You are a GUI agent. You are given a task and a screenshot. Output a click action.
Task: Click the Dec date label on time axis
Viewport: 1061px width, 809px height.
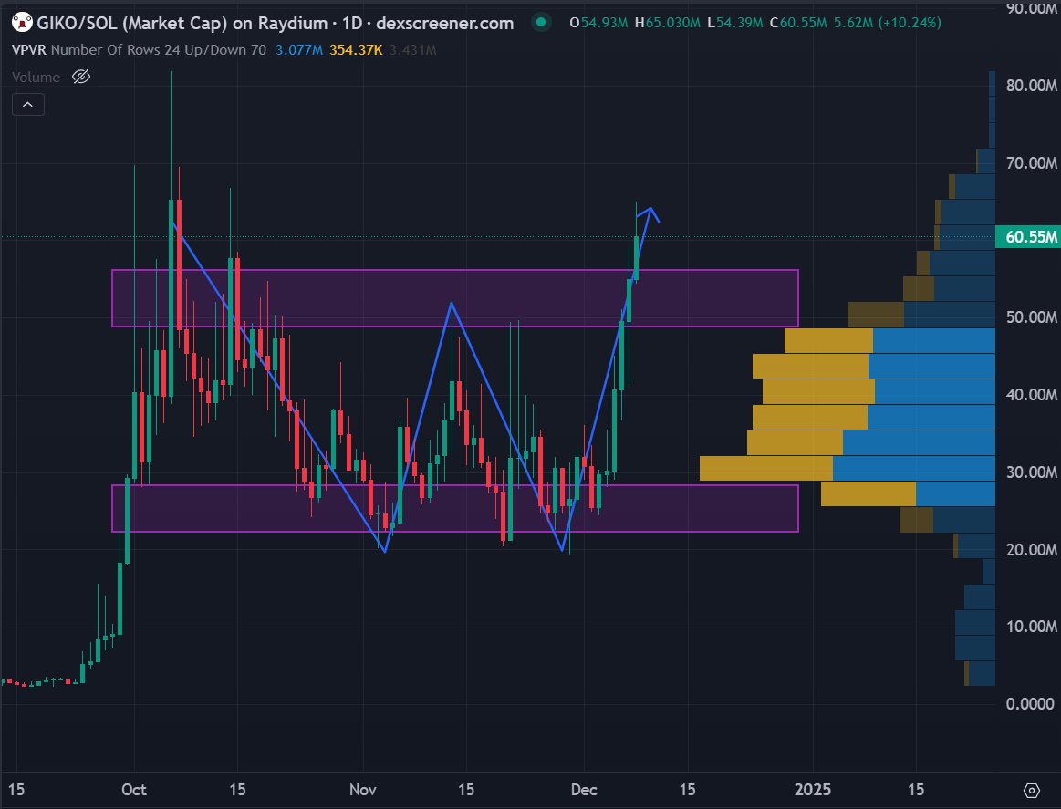584,790
